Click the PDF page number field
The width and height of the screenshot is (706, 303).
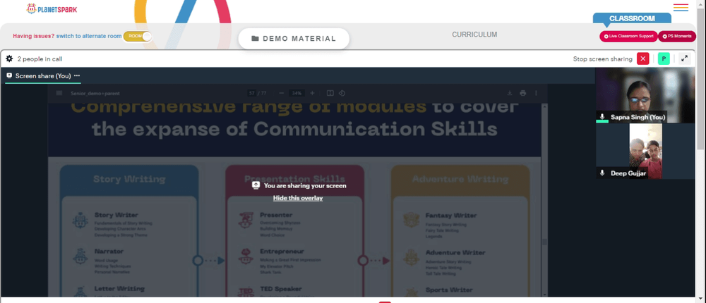pos(252,93)
